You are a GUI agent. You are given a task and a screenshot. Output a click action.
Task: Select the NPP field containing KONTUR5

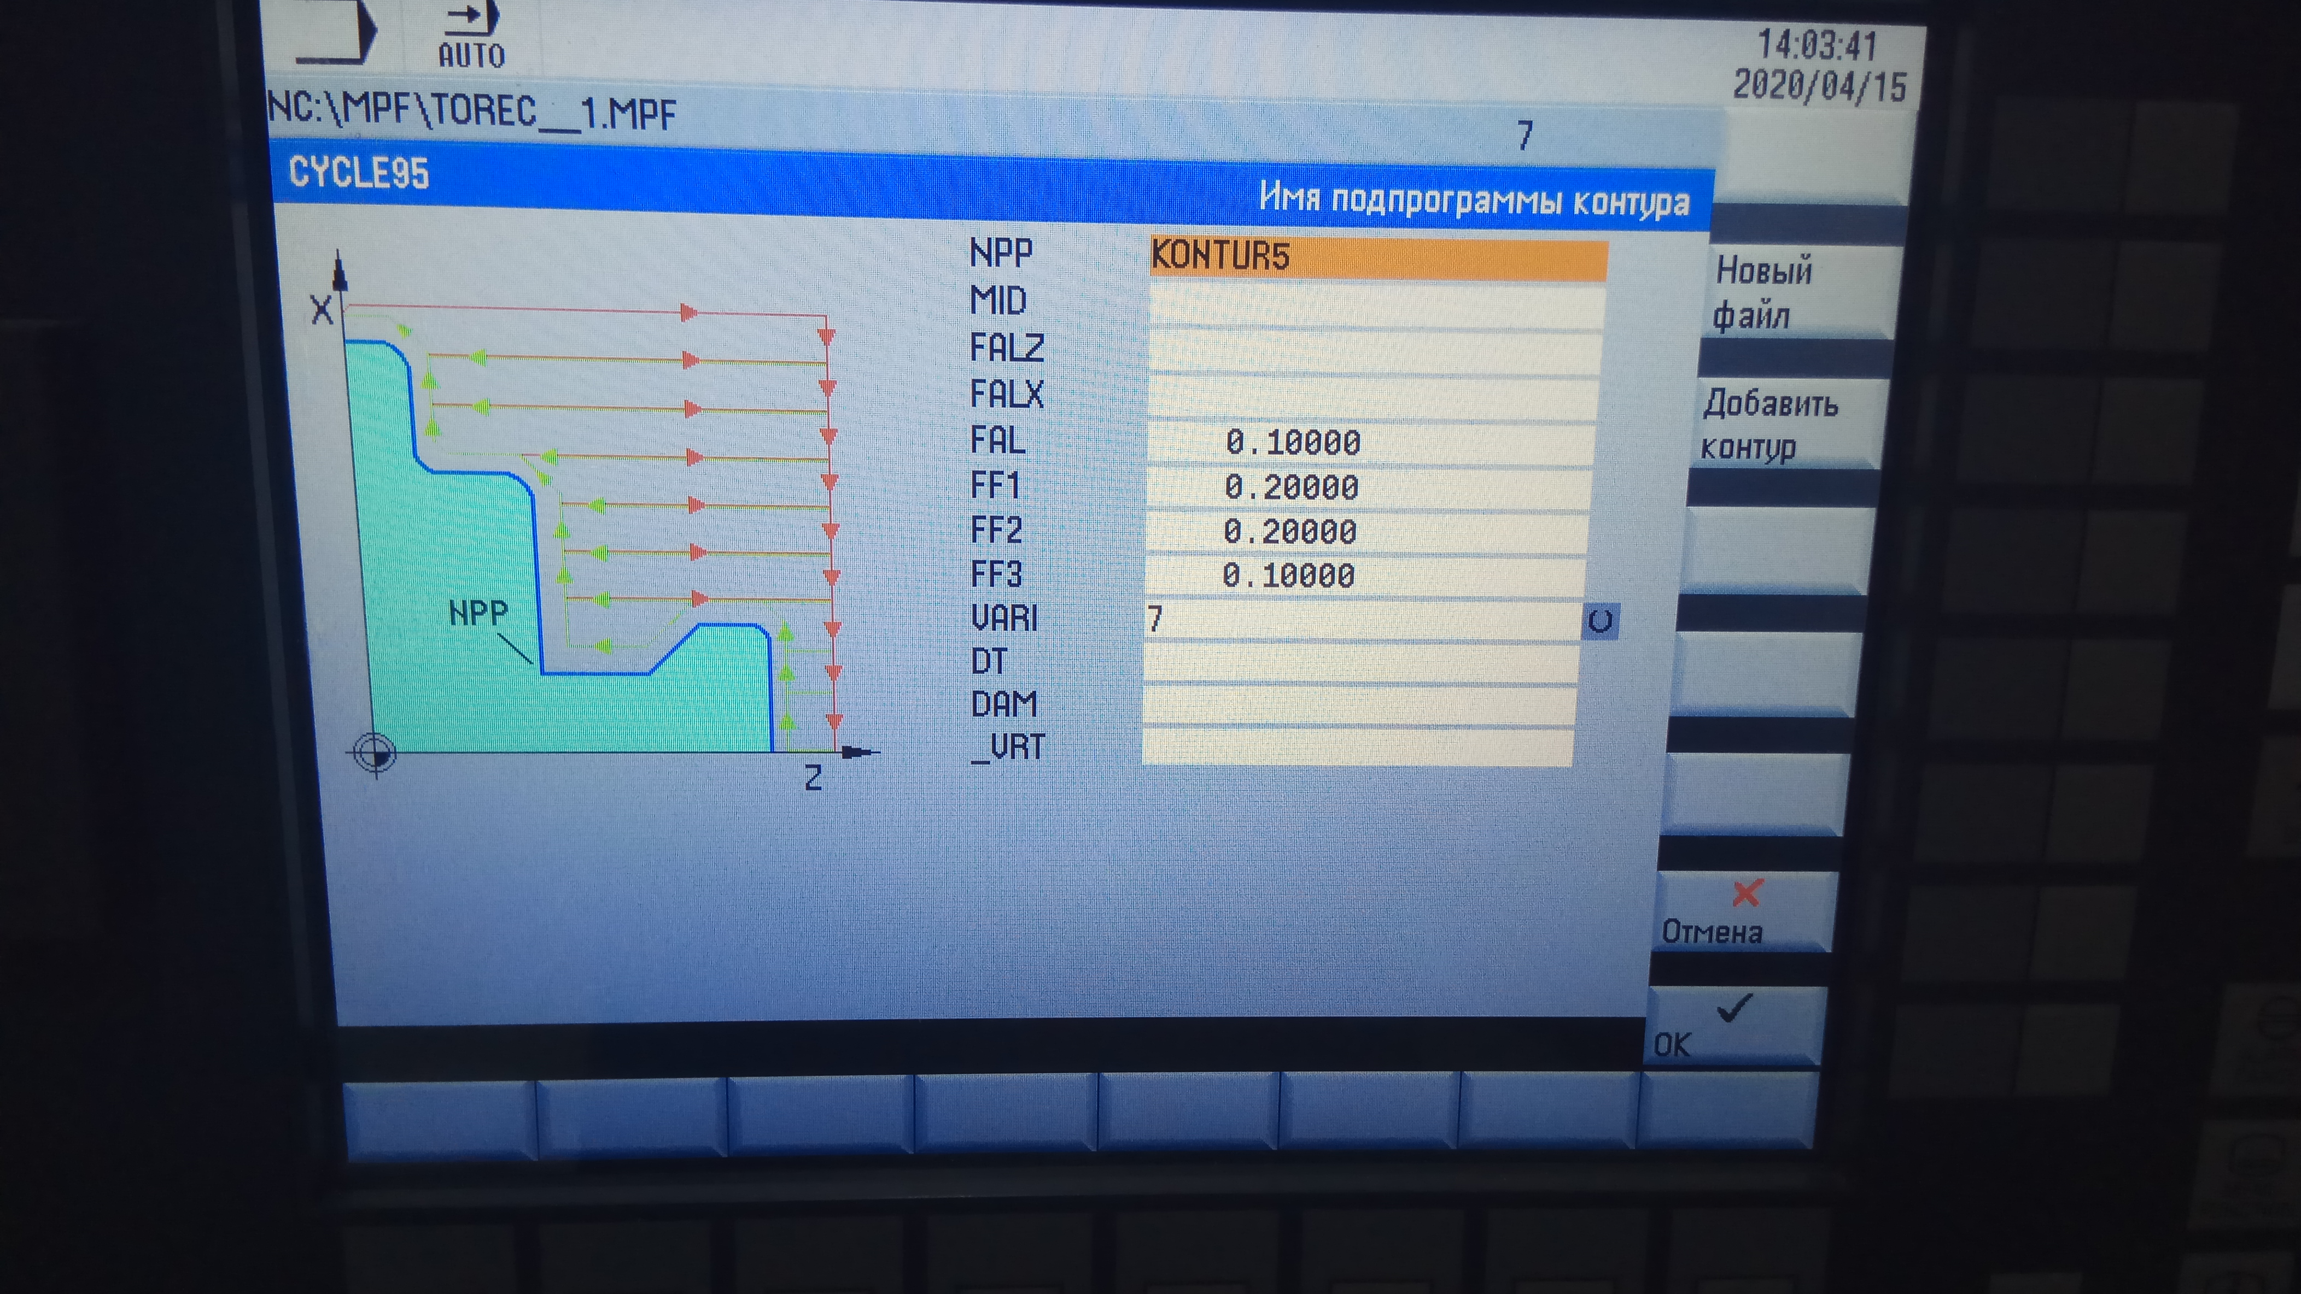point(1377,257)
